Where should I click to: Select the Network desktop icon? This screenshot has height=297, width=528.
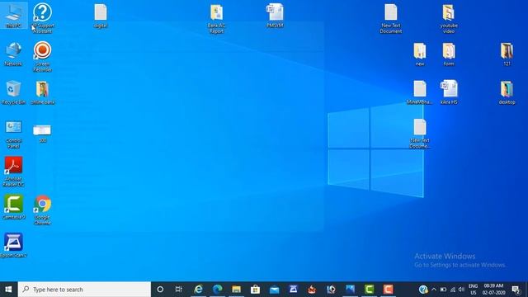13,54
